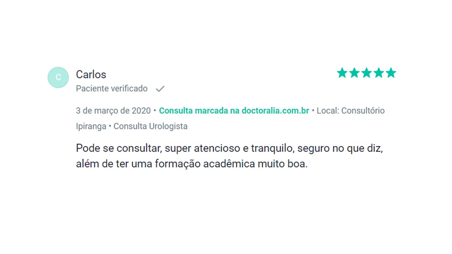Click the middle star of the rating
The height and width of the screenshot is (254, 452).
[x=367, y=73]
